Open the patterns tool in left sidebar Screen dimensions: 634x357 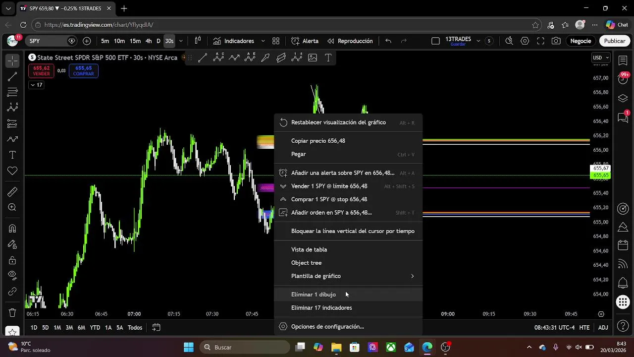click(12, 108)
